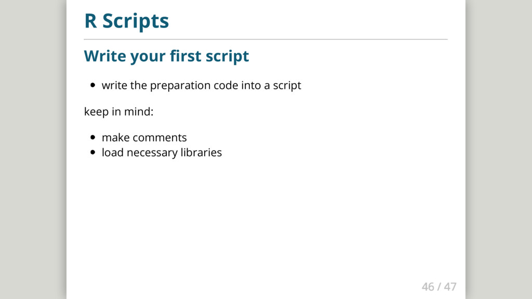Click the 'Write your first script' heading
Image resolution: width=532 pixels, height=299 pixels.
click(166, 56)
